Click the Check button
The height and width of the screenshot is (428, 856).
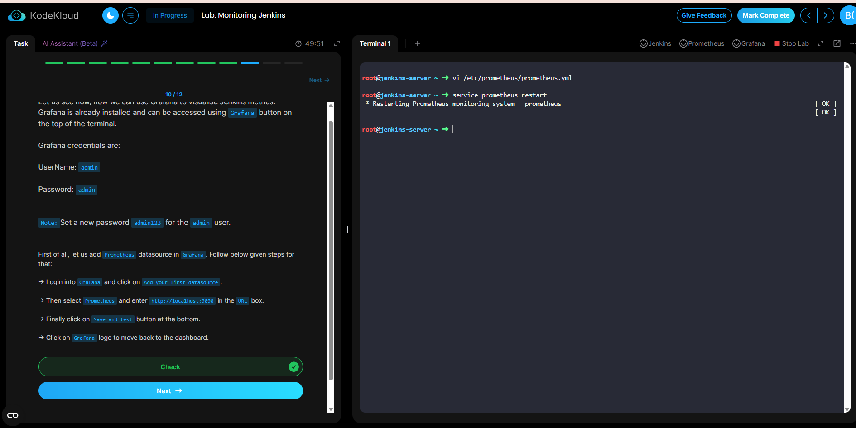click(x=170, y=367)
